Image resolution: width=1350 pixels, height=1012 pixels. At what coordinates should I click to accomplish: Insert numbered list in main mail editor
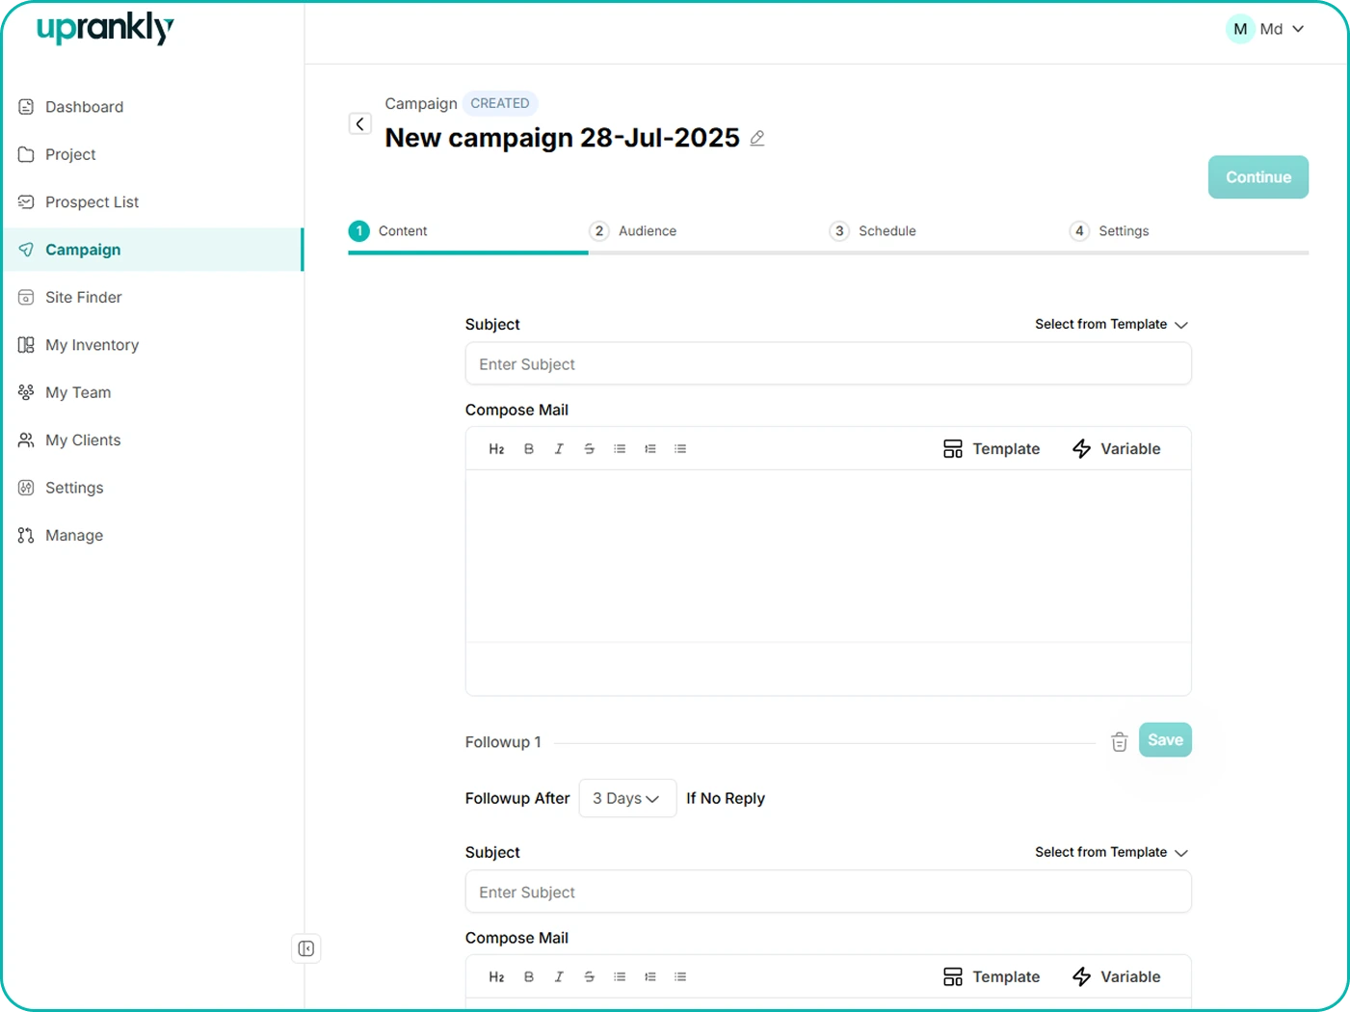tap(650, 449)
